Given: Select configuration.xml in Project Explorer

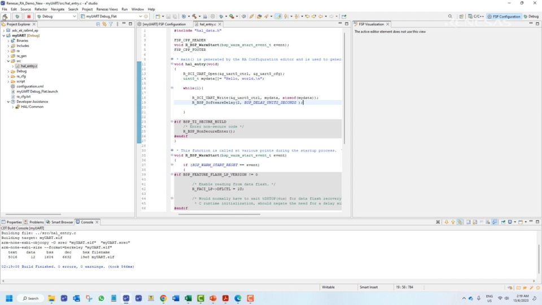Looking at the screenshot, I should (x=30, y=86).
